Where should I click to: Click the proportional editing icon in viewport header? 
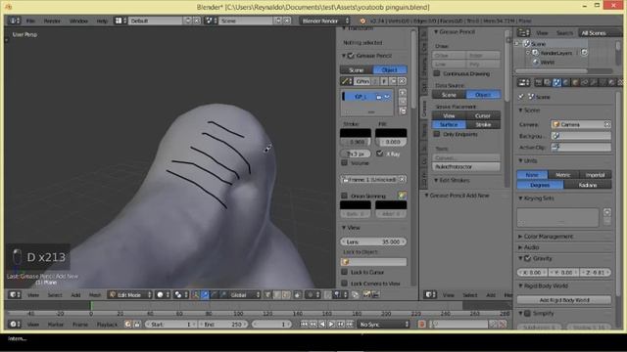click(x=313, y=295)
